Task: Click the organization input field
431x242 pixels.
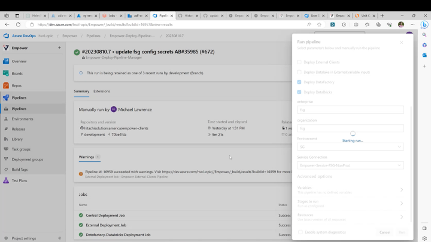Action: click(x=350, y=128)
